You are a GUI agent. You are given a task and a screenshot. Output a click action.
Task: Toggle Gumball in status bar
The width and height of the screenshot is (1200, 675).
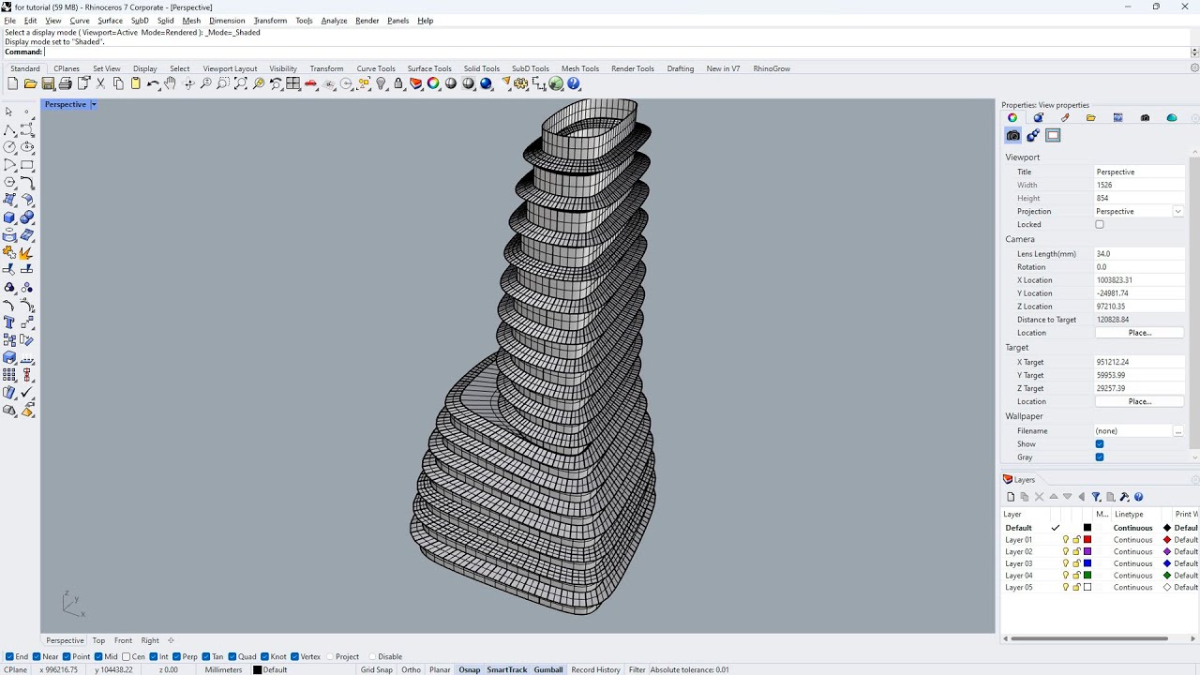pyautogui.click(x=548, y=669)
